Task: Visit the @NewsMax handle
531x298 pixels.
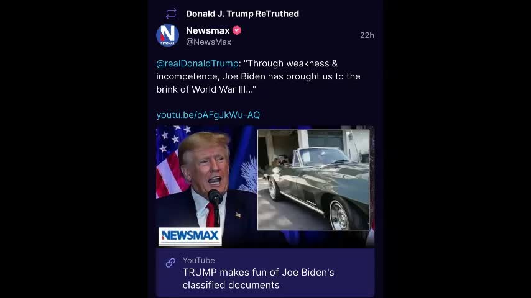Action: [209, 42]
